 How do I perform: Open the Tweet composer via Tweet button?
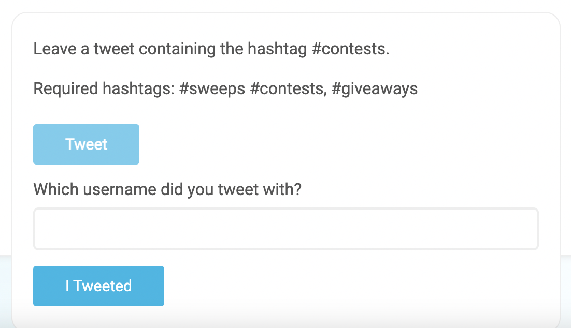86,144
